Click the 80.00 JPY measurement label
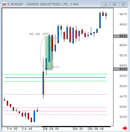130x132 pixels. pos(39,34)
